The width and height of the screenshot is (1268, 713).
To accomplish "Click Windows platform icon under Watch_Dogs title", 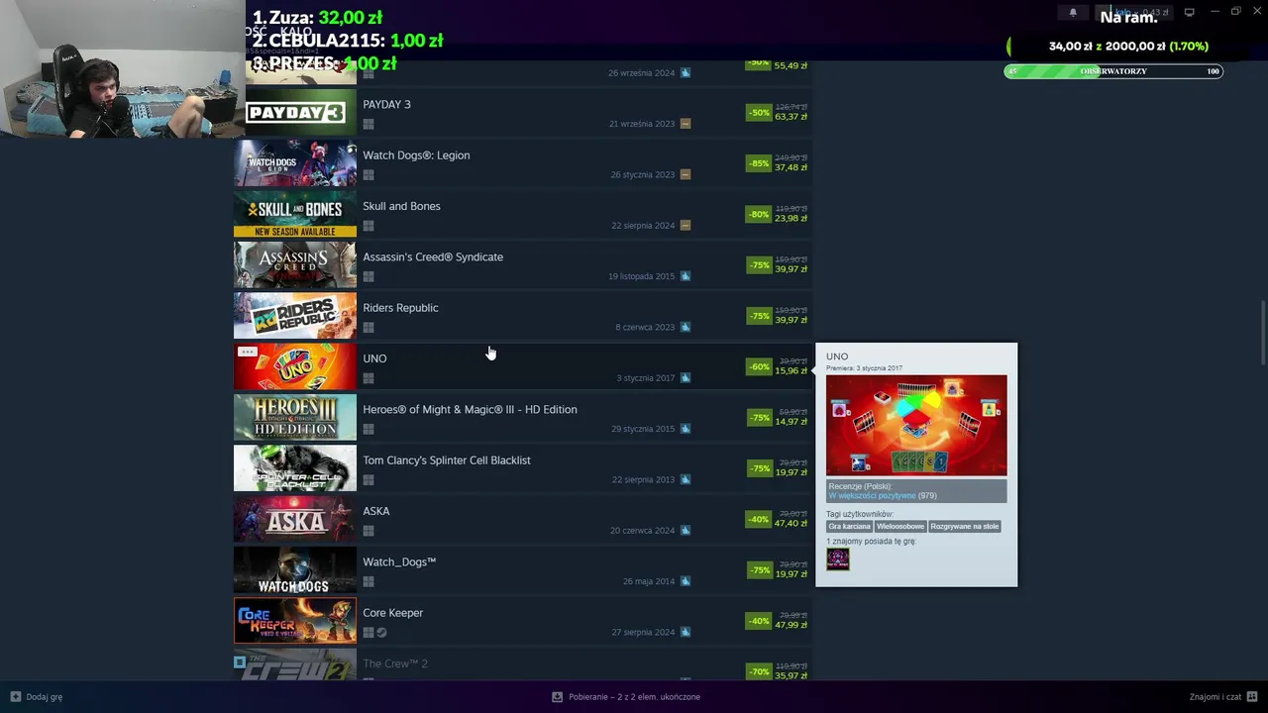I will pos(369,581).
